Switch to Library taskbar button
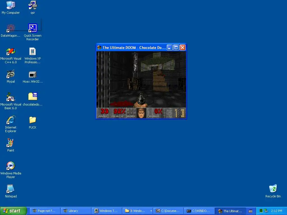 76,211
